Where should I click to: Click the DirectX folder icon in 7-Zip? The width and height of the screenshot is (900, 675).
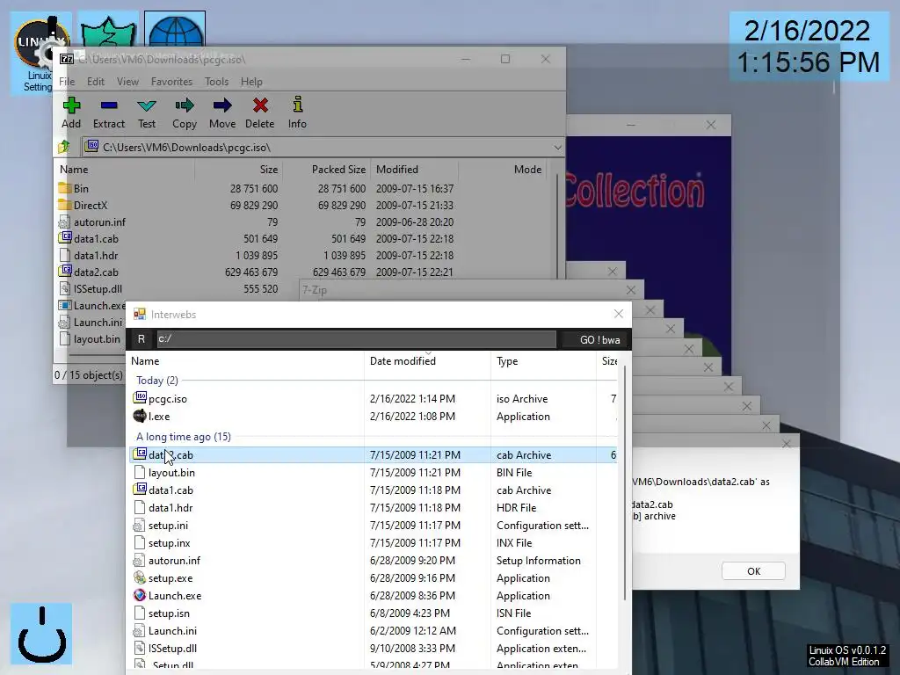point(65,205)
